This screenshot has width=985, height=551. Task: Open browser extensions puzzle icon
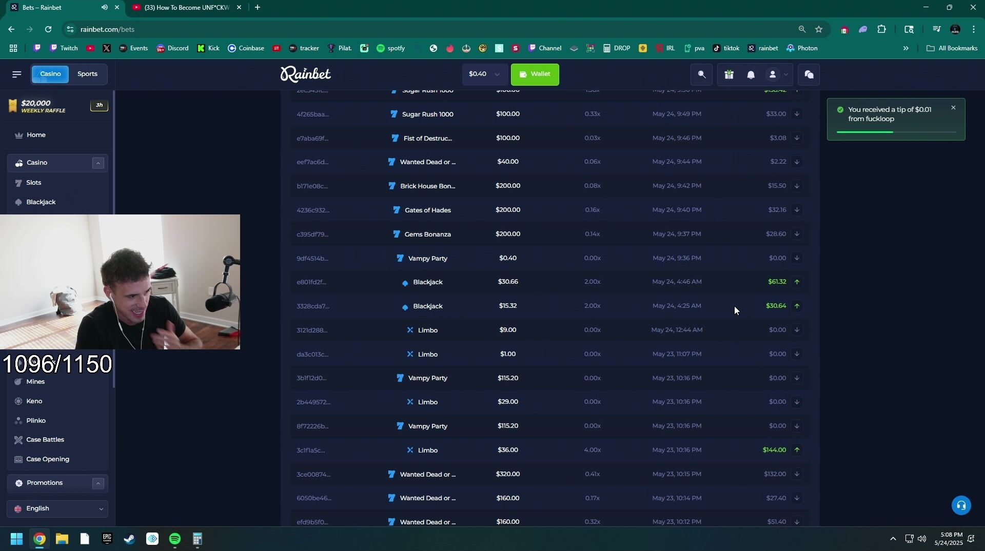881,29
